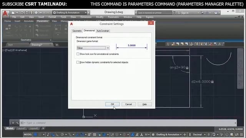Click the Undo arrow icon

click(x=41, y=13)
